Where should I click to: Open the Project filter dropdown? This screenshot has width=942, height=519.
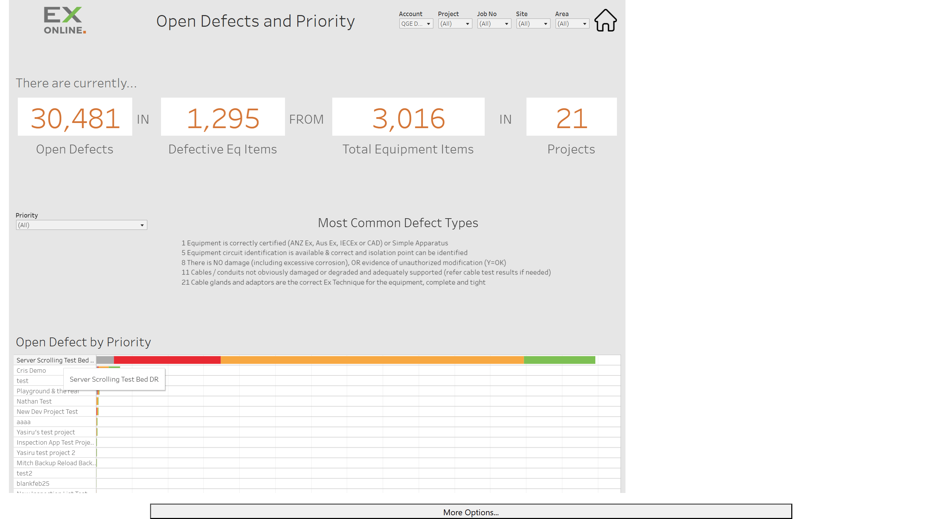point(455,24)
